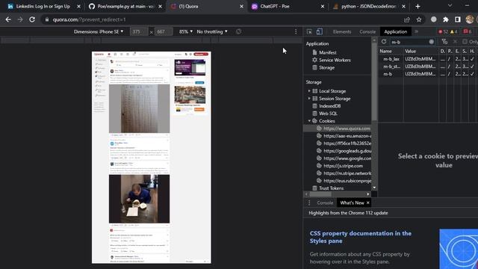Close the What's New drawer tab
This screenshot has height=269, width=478.
pyautogui.click(x=368, y=202)
